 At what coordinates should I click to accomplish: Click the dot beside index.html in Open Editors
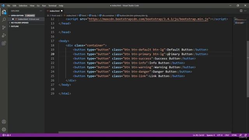pos(13,19)
